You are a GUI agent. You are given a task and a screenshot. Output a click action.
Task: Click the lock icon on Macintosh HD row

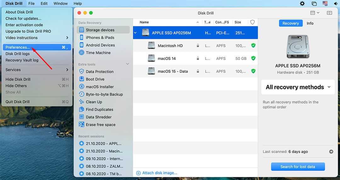pos(198,45)
